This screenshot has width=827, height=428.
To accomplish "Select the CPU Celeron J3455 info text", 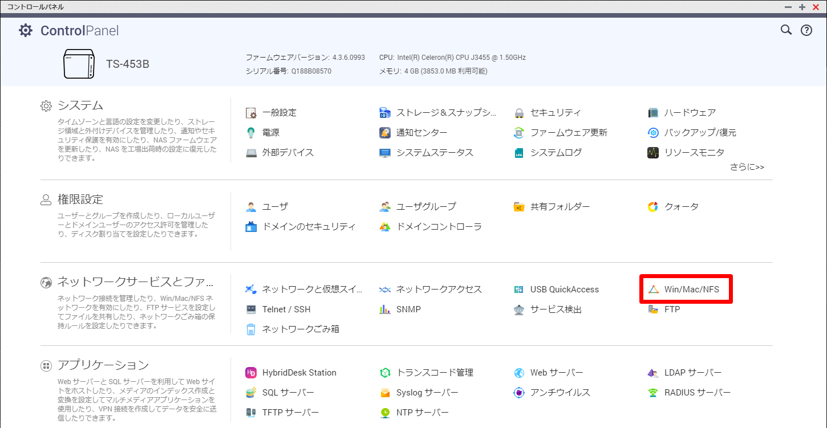I will tap(453, 58).
